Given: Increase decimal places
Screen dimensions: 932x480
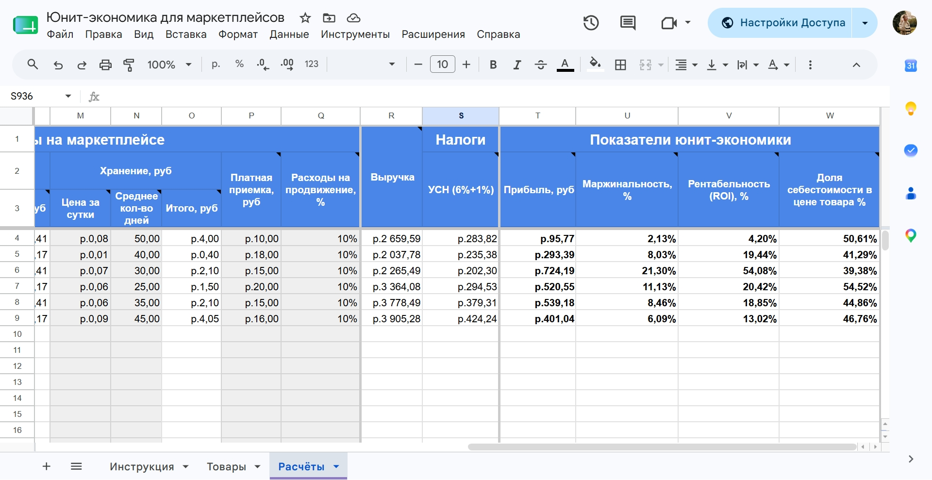Looking at the screenshot, I should (x=287, y=65).
